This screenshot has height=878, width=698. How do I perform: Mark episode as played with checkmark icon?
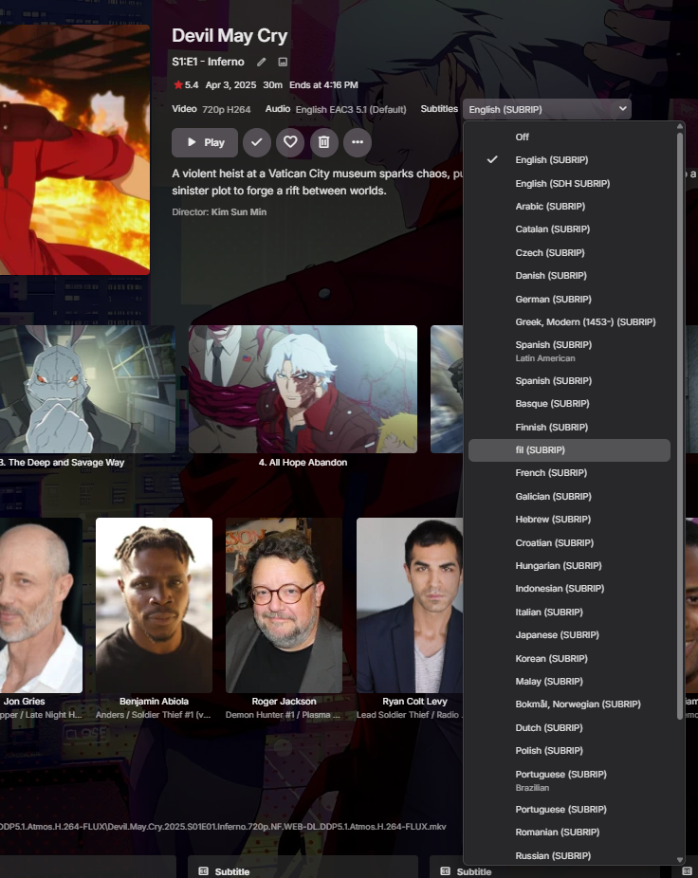click(257, 142)
